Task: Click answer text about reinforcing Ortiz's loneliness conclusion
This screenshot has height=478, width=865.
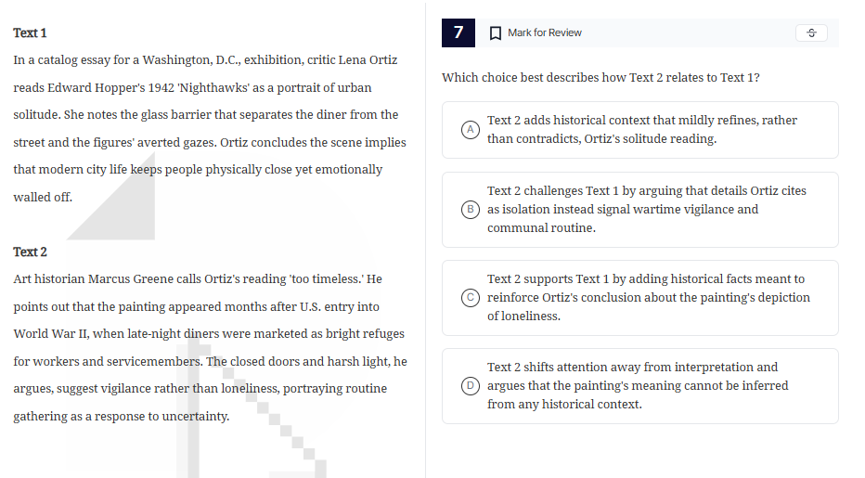Action: coord(648,298)
